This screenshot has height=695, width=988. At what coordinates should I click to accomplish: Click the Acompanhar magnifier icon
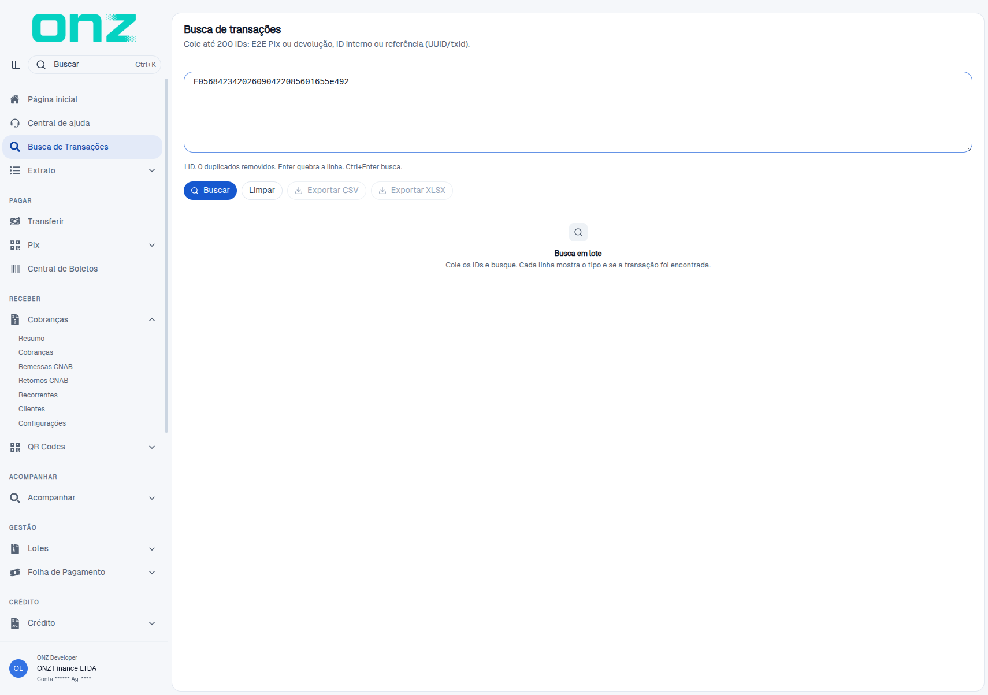(15, 497)
